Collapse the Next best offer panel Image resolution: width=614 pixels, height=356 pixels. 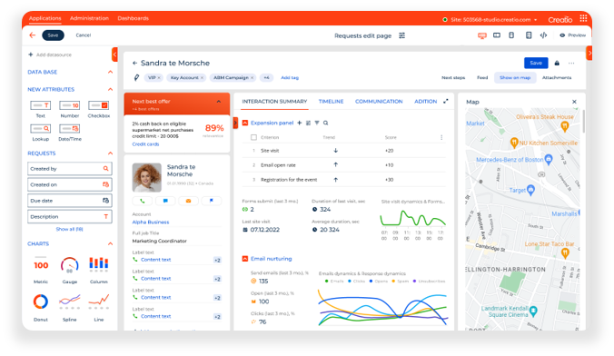coord(219,102)
